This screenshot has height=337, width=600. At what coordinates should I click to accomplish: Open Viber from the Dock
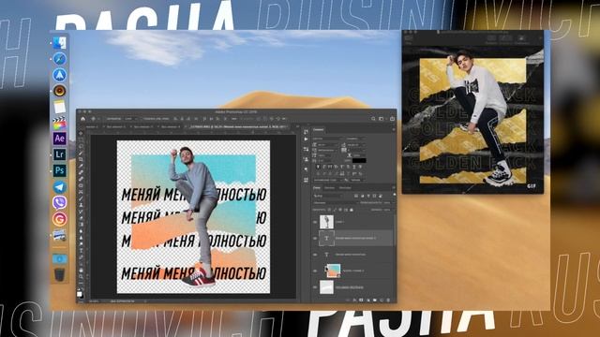pyautogui.click(x=59, y=203)
